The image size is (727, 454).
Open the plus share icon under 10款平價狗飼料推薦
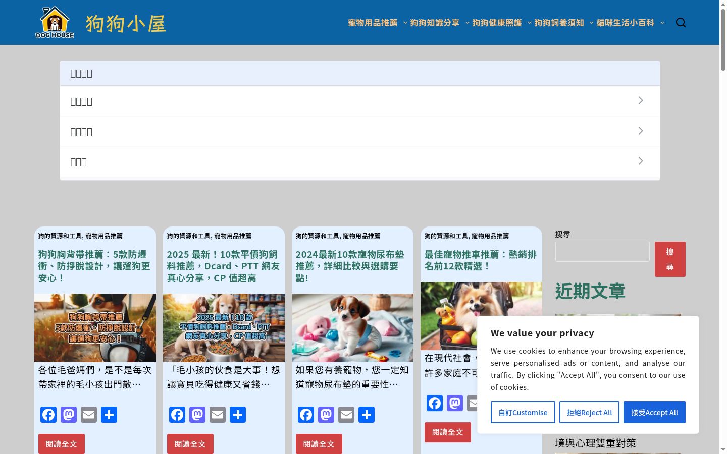pos(238,415)
